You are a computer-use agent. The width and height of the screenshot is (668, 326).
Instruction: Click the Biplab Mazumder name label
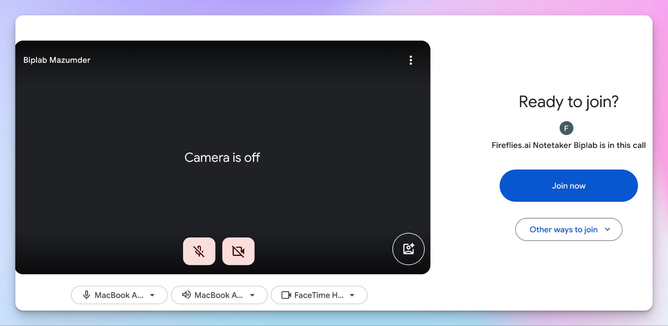coord(57,60)
